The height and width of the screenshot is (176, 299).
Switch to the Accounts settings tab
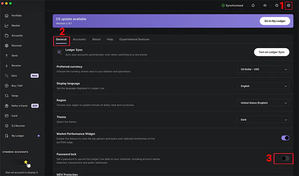79,39
